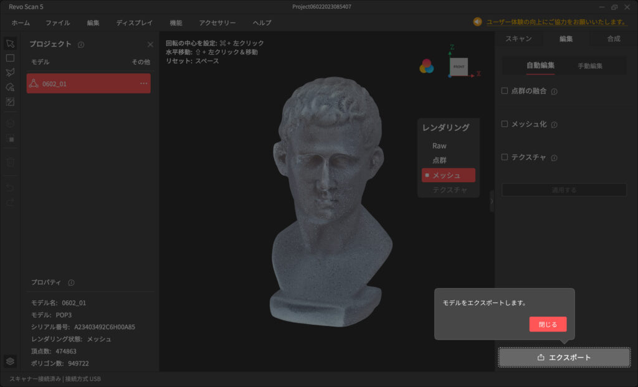Open the ディスプレイ menu
This screenshot has height=387, width=638.
tap(135, 23)
